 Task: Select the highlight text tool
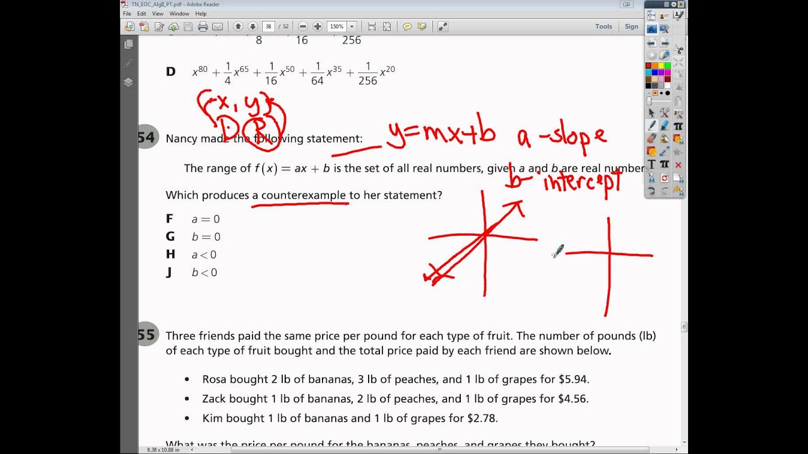tap(422, 26)
